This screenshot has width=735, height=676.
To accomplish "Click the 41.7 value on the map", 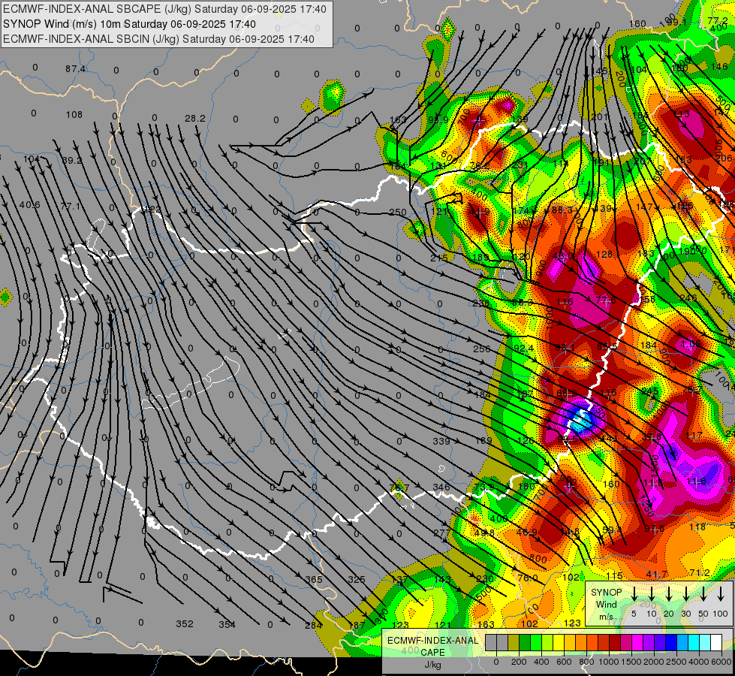I will (656, 574).
